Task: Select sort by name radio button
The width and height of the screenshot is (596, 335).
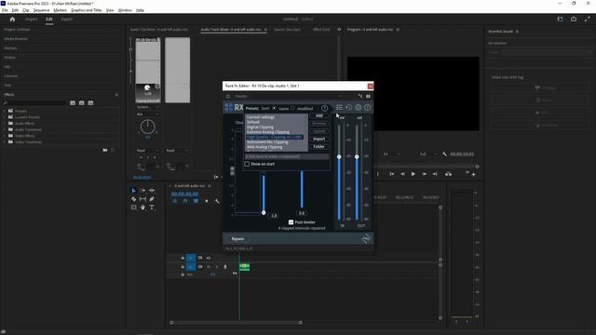Action: pyautogui.click(x=274, y=108)
